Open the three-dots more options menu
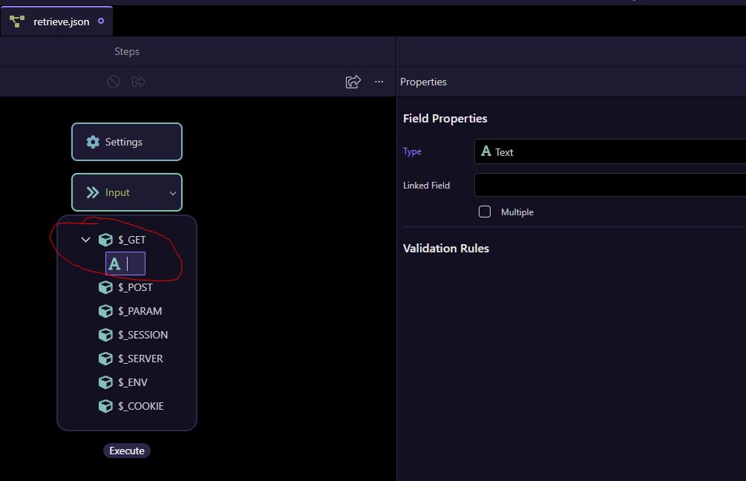This screenshot has width=746, height=481. [379, 82]
